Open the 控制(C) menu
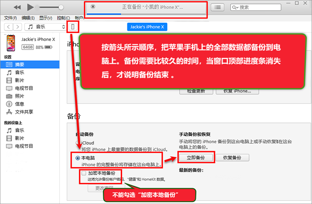312x204 pixels. coord(63,18)
